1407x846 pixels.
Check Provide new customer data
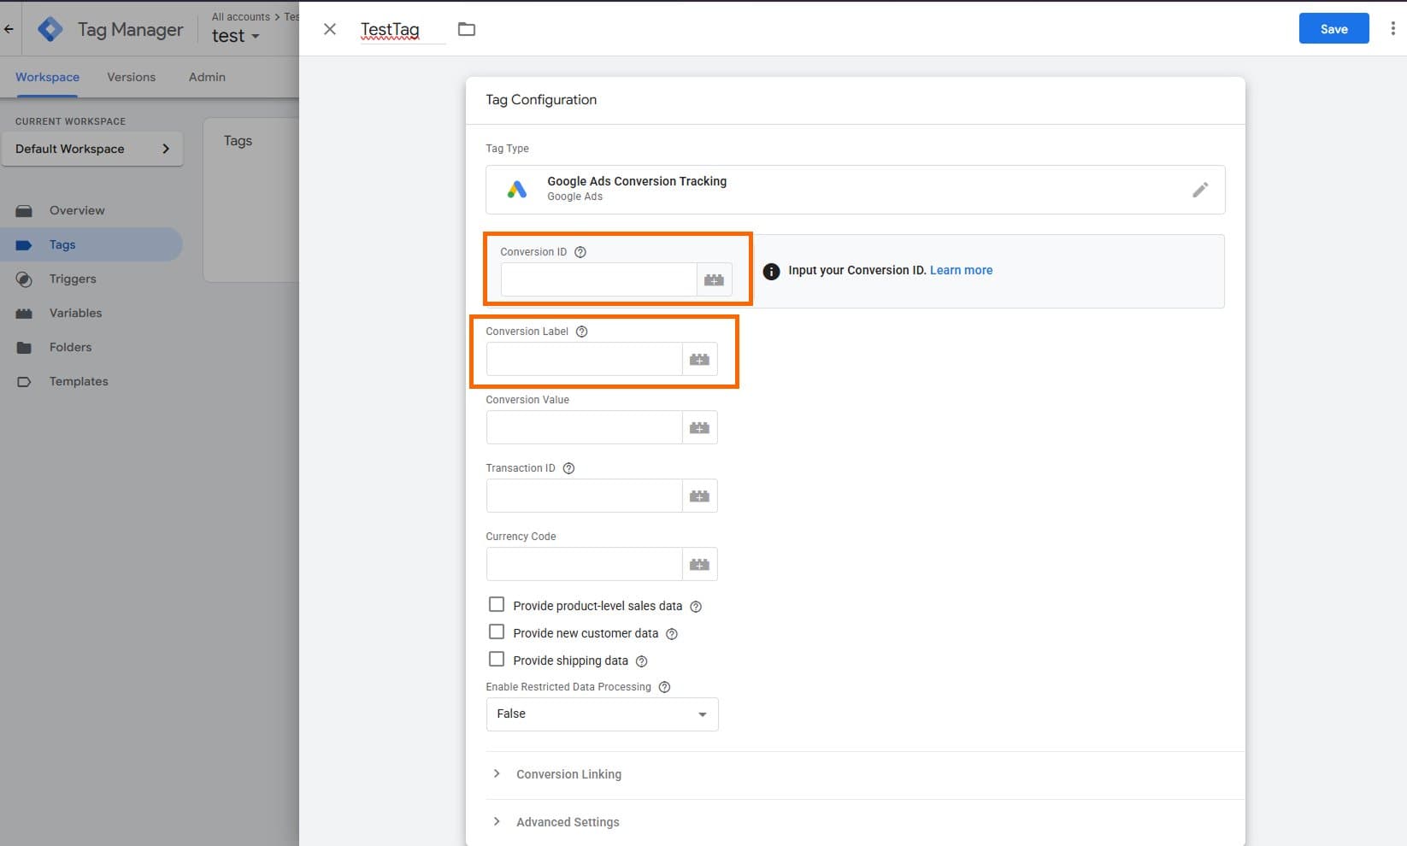click(497, 632)
